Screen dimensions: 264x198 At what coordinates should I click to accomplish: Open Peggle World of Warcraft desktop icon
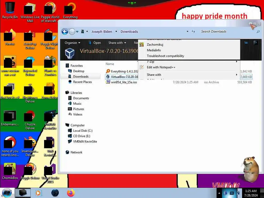tap(50, 12)
